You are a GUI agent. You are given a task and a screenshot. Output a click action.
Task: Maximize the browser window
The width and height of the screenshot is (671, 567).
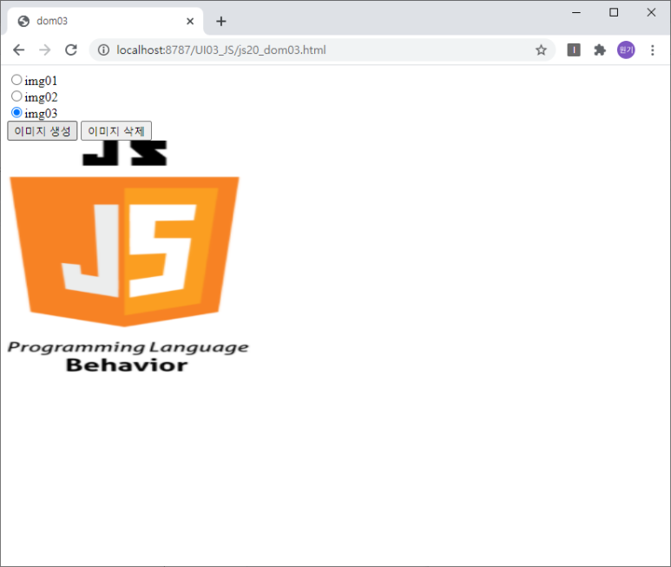614,12
